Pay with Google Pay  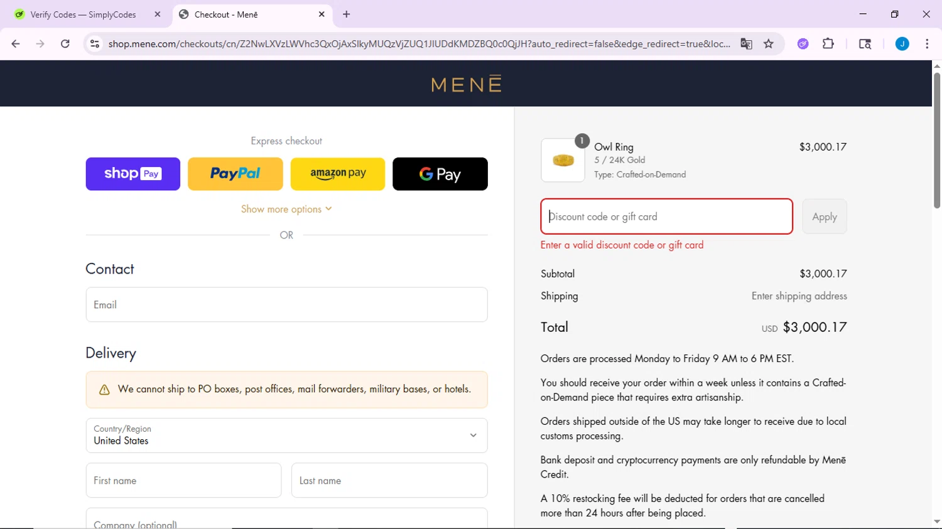coord(440,174)
